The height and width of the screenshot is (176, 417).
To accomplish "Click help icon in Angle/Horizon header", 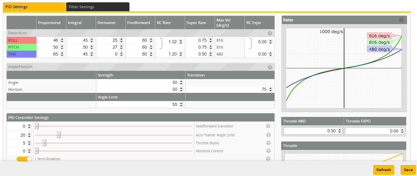I will coord(270,67).
